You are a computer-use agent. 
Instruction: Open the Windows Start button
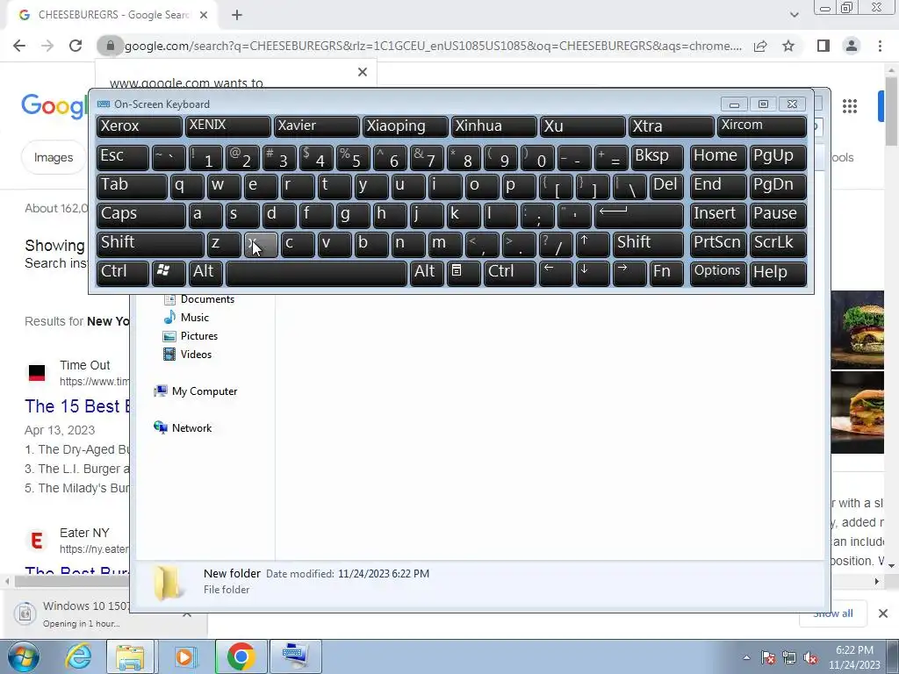22,656
